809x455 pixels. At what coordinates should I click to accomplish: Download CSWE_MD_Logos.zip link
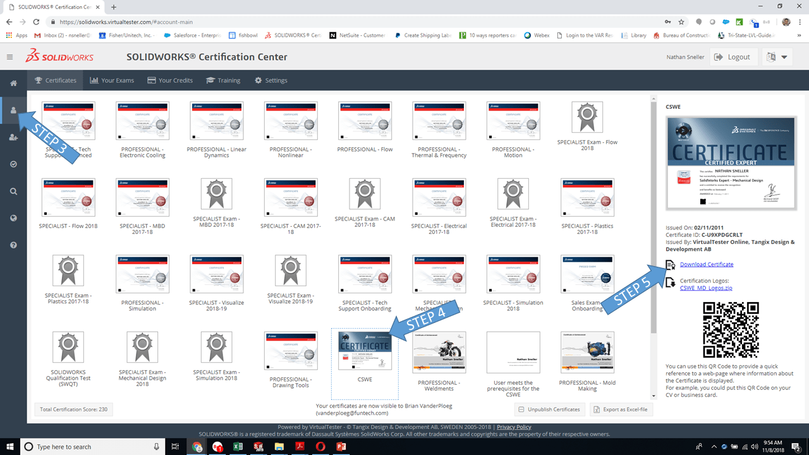tap(706, 288)
